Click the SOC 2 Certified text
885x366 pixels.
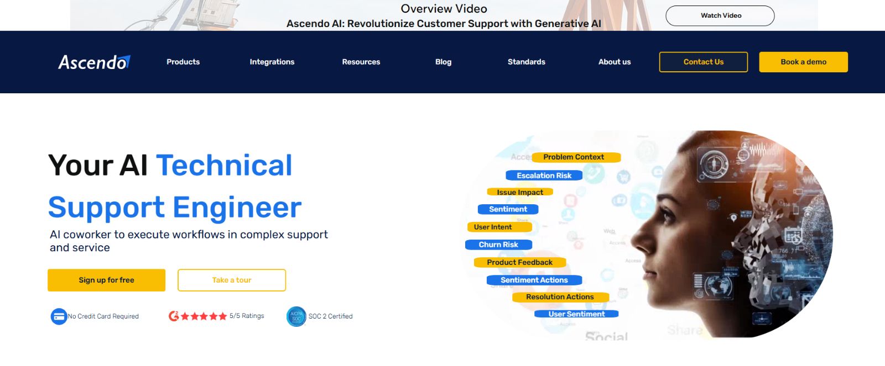tap(331, 316)
